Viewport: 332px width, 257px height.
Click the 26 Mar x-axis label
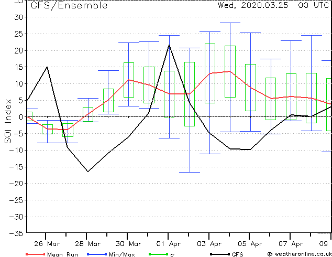(x=47, y=244)
